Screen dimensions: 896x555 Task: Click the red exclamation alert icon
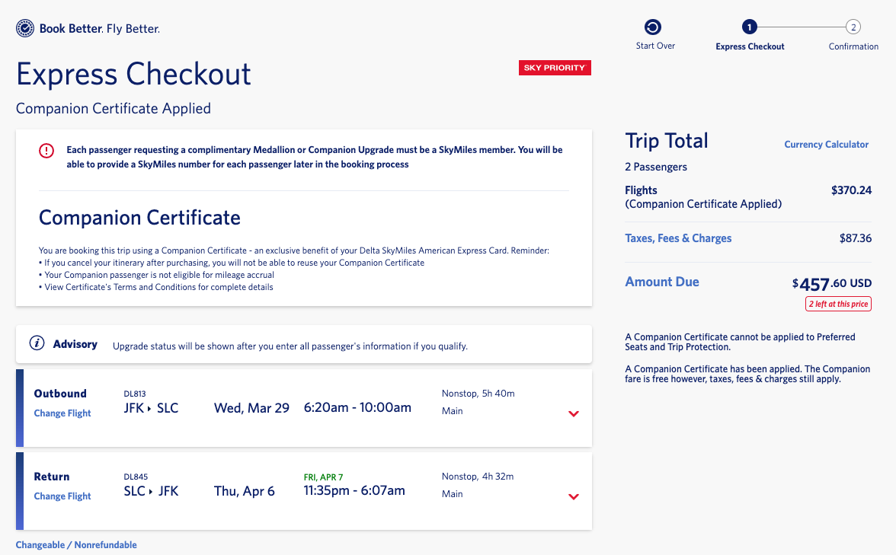coord(46,150)
